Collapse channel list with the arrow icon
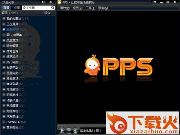180x135 pixels. pyautogui.click(x=44, y=2)
